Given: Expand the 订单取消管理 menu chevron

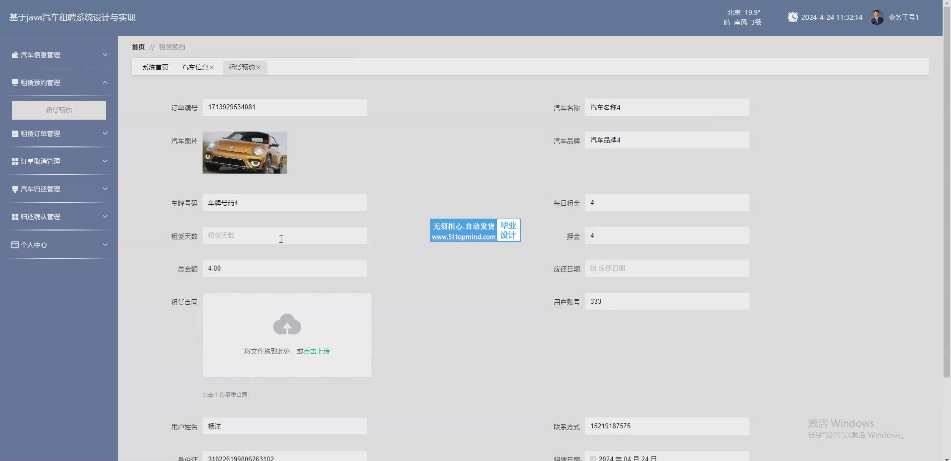Looking at the screenshot, I should point(105,161).
